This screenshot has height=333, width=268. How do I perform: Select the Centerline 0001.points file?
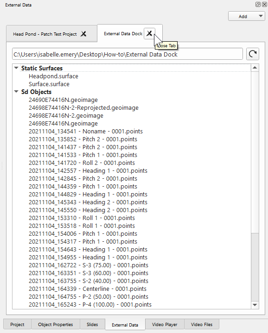point(88,289)
